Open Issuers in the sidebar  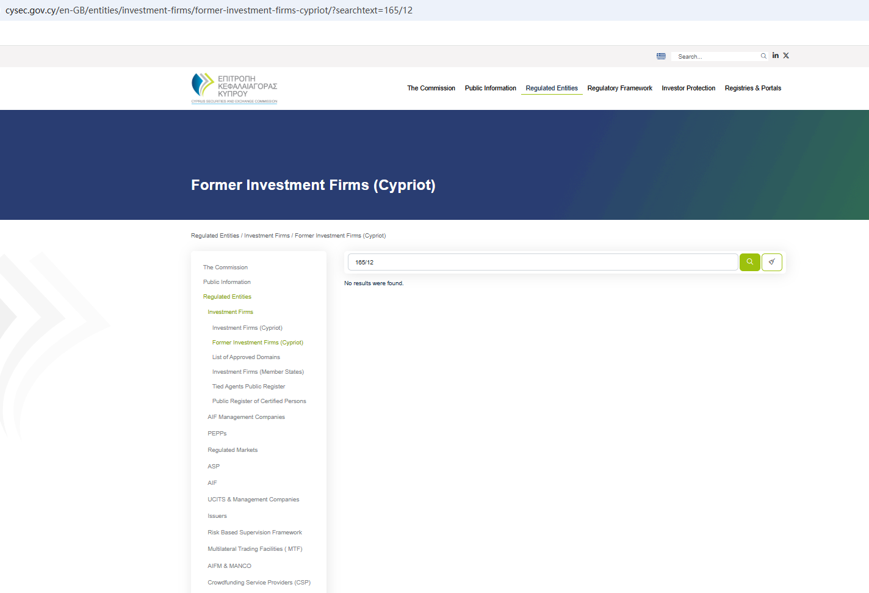[217, 516]
